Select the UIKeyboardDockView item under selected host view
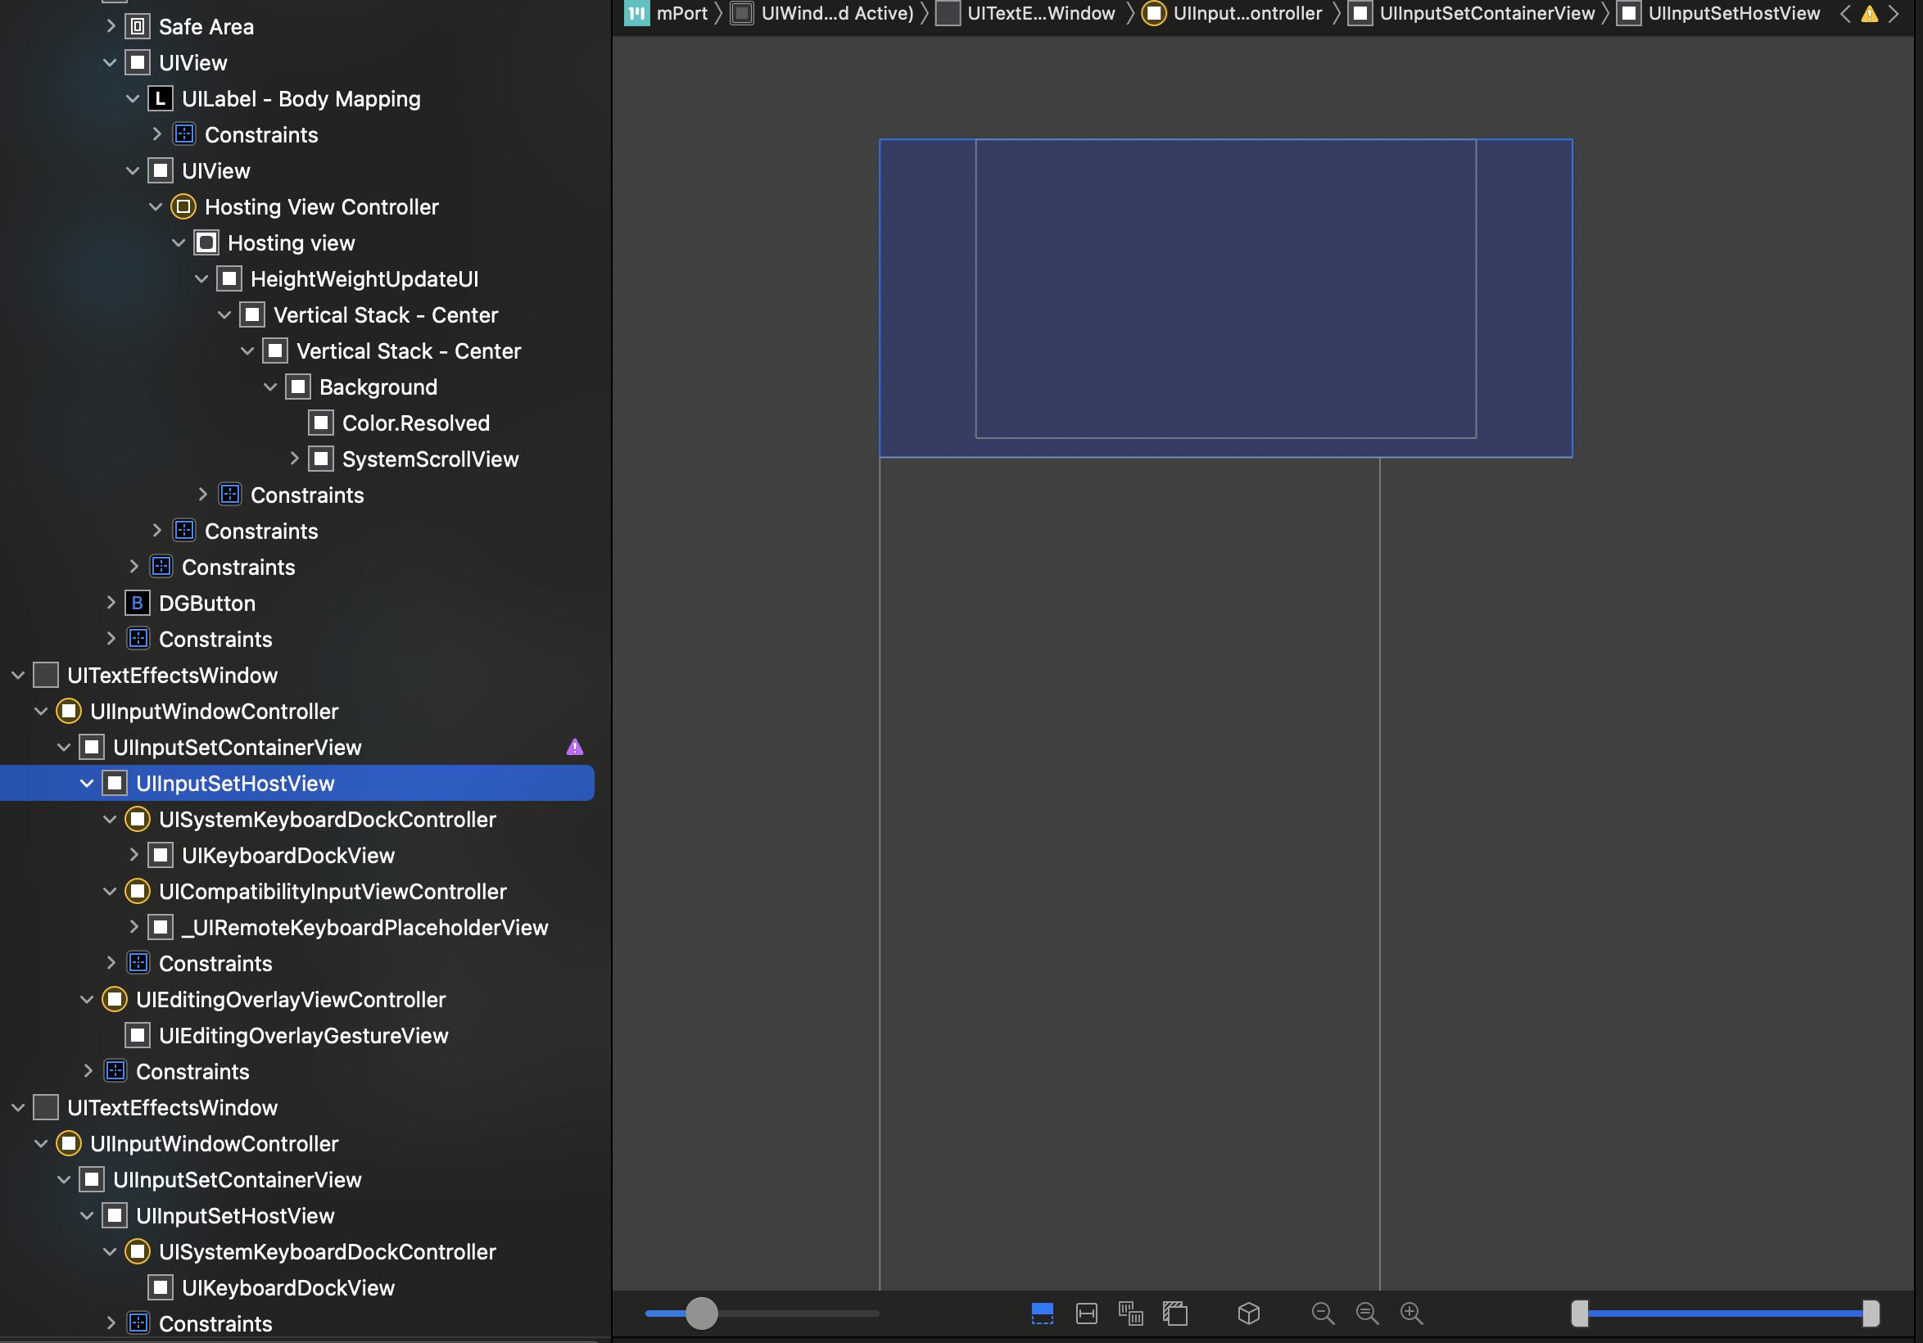 [287, 855]
